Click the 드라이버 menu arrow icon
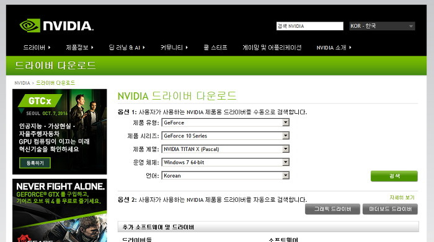The image size is (434, 242). [49, 48]
